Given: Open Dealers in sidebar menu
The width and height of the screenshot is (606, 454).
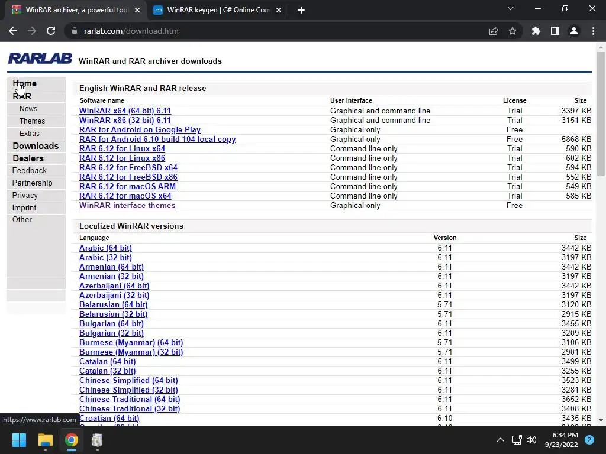Looking at the screenshot, I should coord(28,158).
